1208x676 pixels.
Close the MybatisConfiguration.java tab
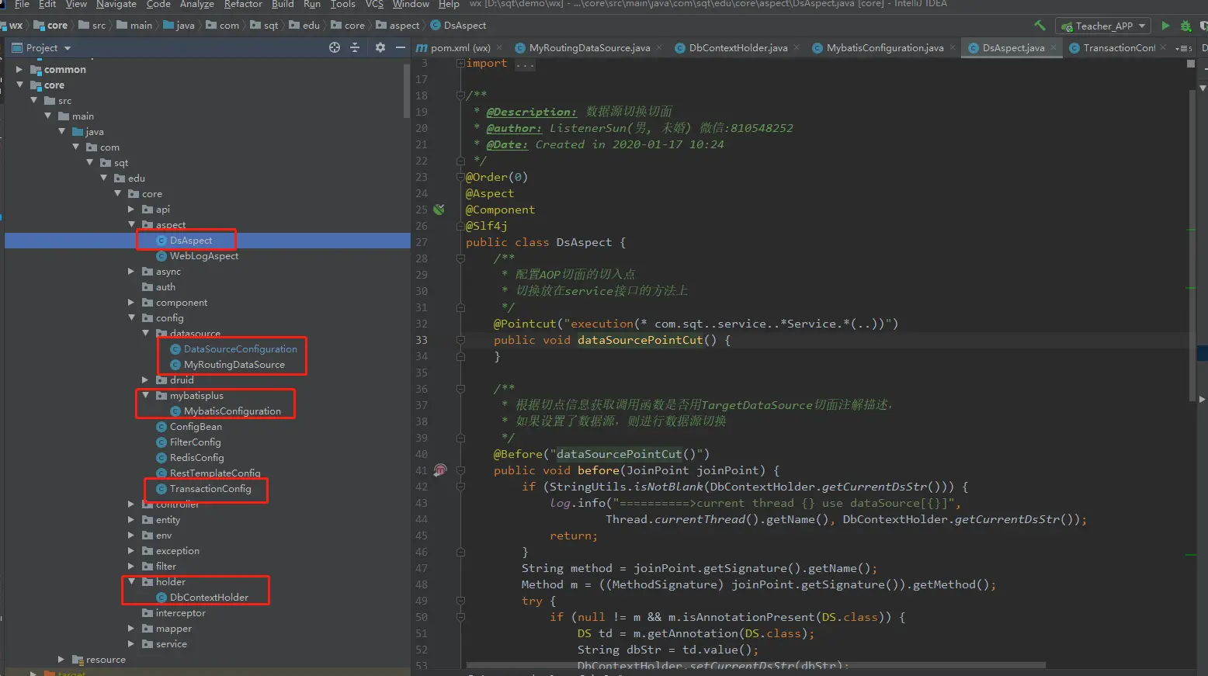coord(952,47)
